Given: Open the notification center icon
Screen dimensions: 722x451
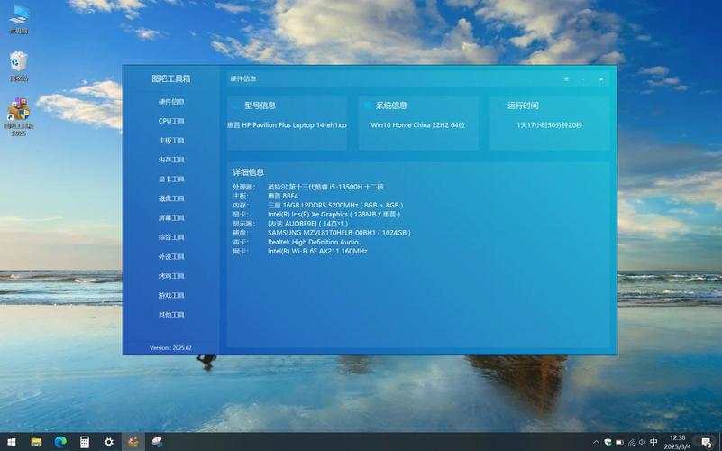Looking at the screenshot, I should [x=707, y=443].
